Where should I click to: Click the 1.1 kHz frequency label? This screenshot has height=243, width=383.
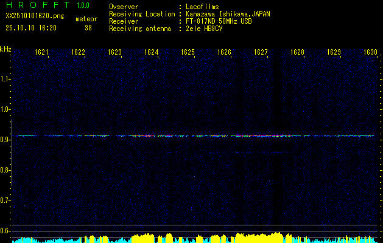click(5, 78)
